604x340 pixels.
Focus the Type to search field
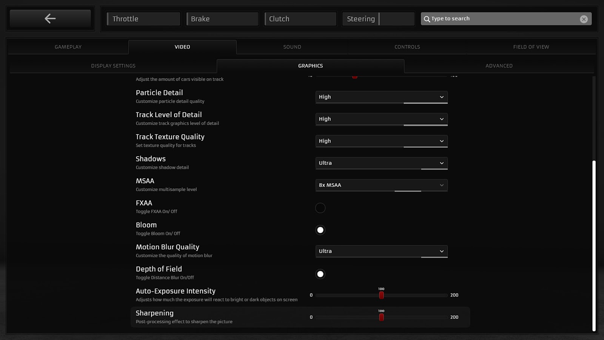506,19
